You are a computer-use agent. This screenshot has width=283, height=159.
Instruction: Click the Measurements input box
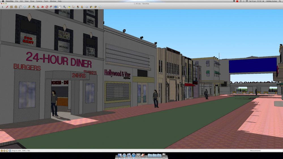click(x=271, y=151)
